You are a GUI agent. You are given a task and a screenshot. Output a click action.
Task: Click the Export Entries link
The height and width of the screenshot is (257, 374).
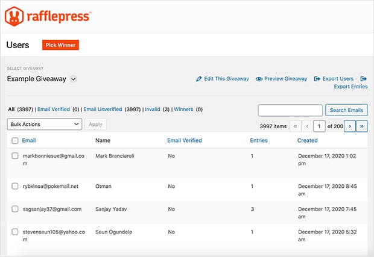click(350, 87)
